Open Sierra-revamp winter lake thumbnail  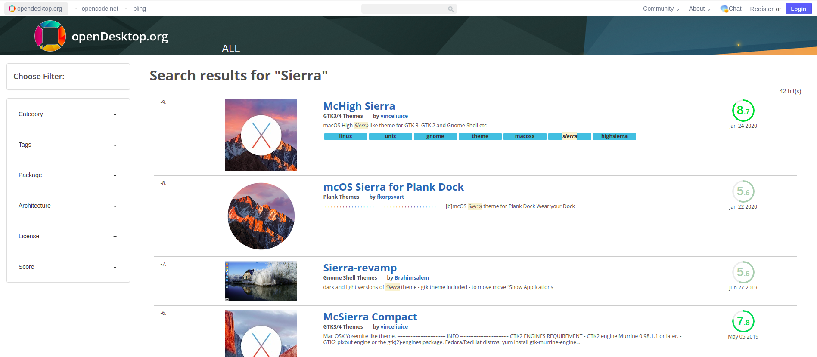pos(261,281)
